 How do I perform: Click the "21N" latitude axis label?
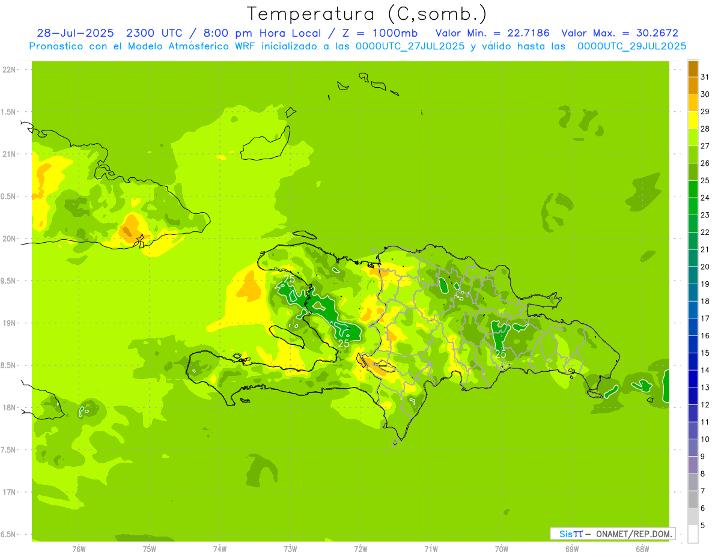(x=10, y=154)
